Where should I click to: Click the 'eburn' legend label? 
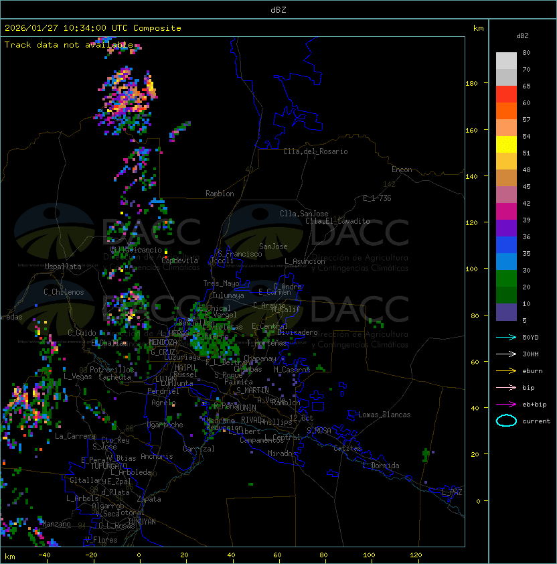pyautogui.click(x=532, y=371)
